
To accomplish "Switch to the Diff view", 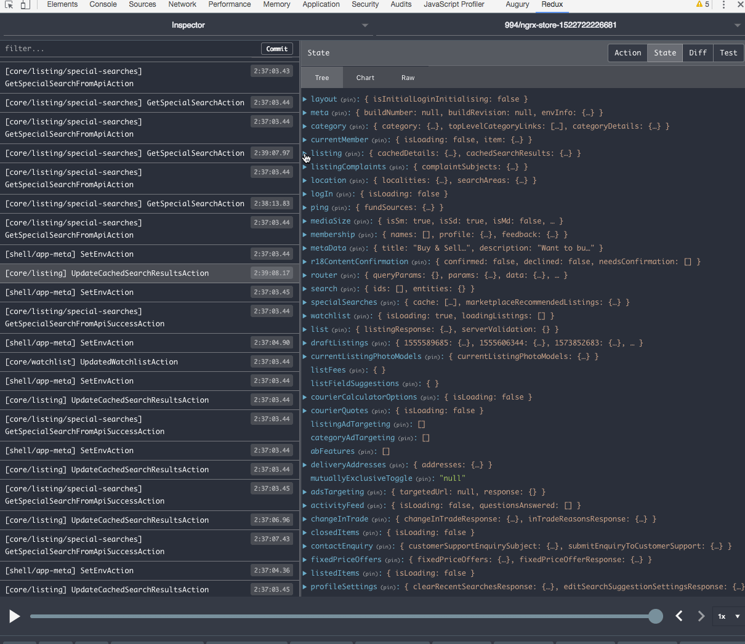I will [698, 53].
